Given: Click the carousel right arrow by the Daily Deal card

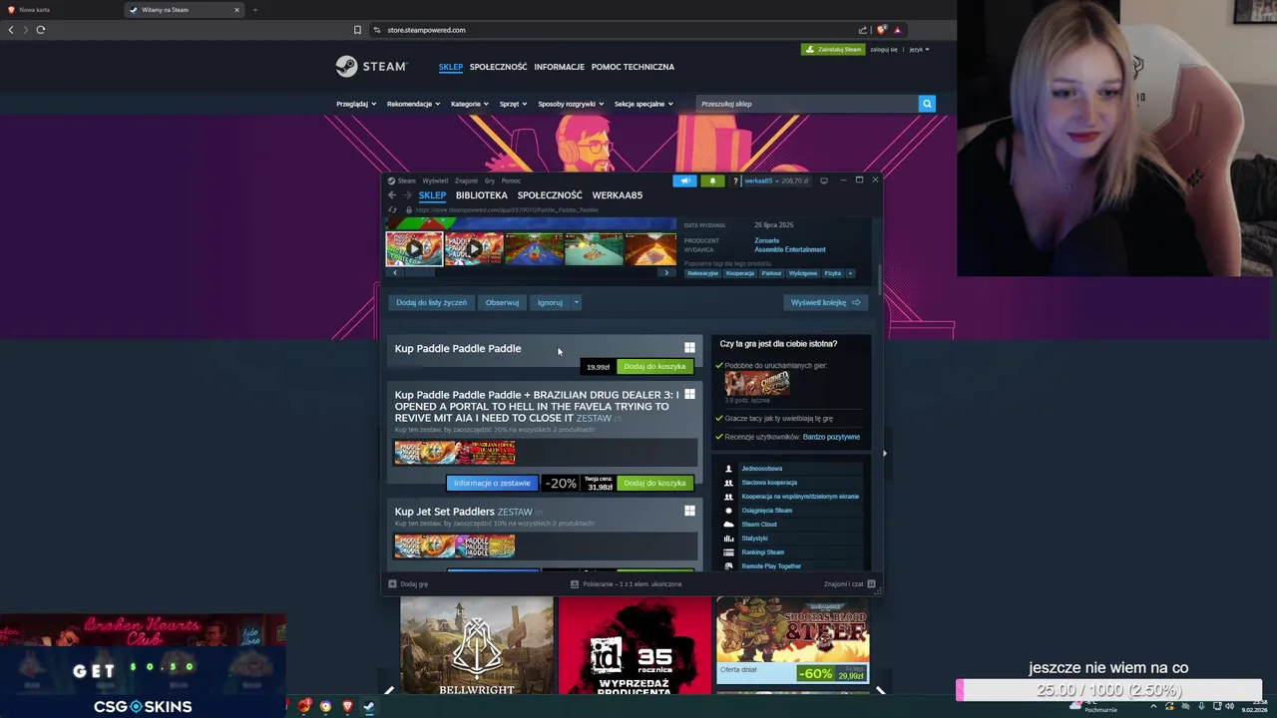Looking at the screenshot, I should [x=880, y=690].
